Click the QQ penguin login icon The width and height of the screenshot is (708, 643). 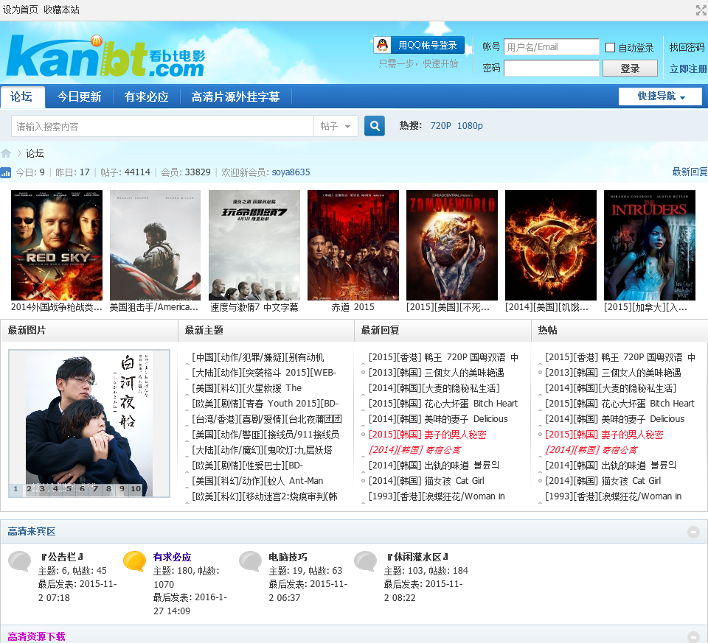click(x=383, y=45)
